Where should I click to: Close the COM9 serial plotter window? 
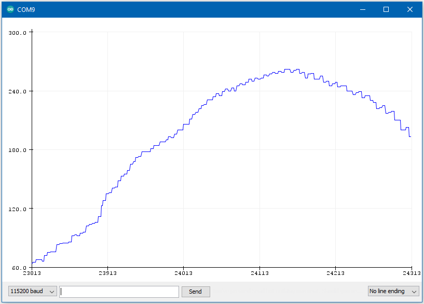coord(409,9)
